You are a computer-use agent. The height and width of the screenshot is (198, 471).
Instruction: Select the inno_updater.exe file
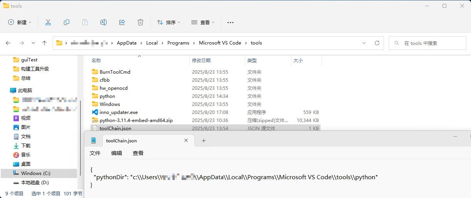[x=119, y=112]
